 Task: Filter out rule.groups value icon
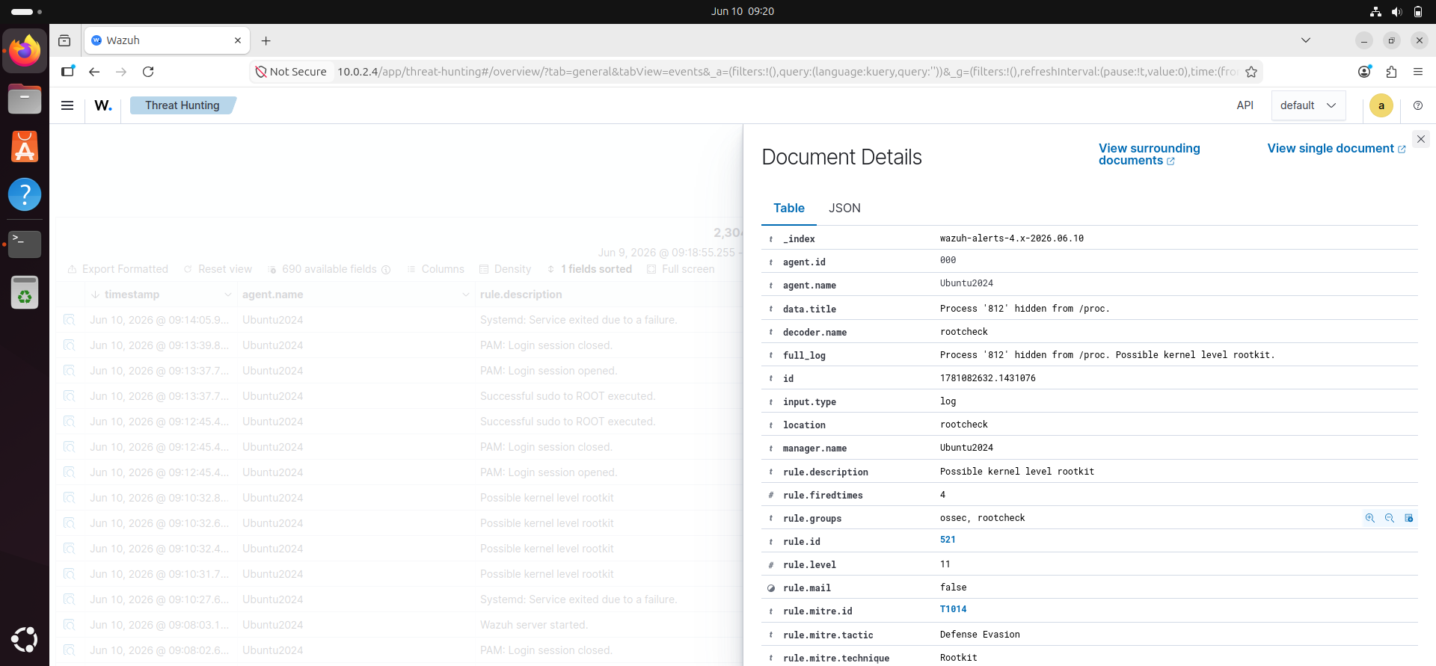1390,518
